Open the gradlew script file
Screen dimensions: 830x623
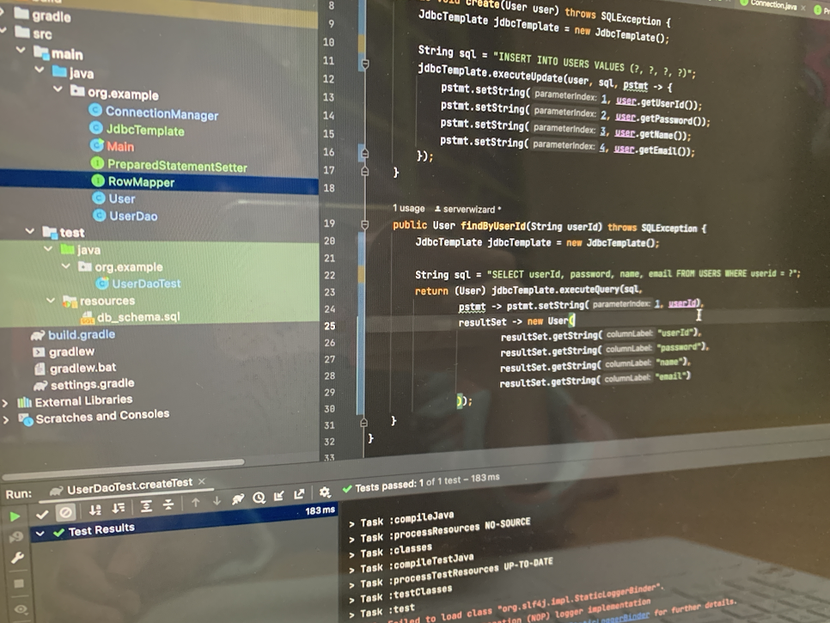(x=71, y=351)
